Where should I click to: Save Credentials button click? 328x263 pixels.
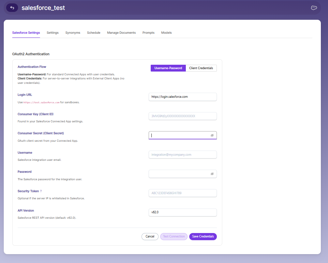click(203, 236)
